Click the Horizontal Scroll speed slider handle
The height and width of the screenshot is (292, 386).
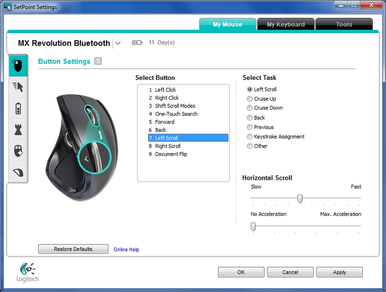(x=300, y=198)
